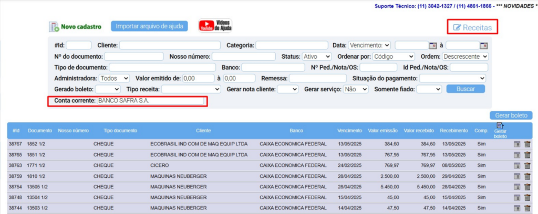Screen dimensions: 538x214
Task: Sort by the #Id column header
Action: pyautogui.click(x=15, y=131)
